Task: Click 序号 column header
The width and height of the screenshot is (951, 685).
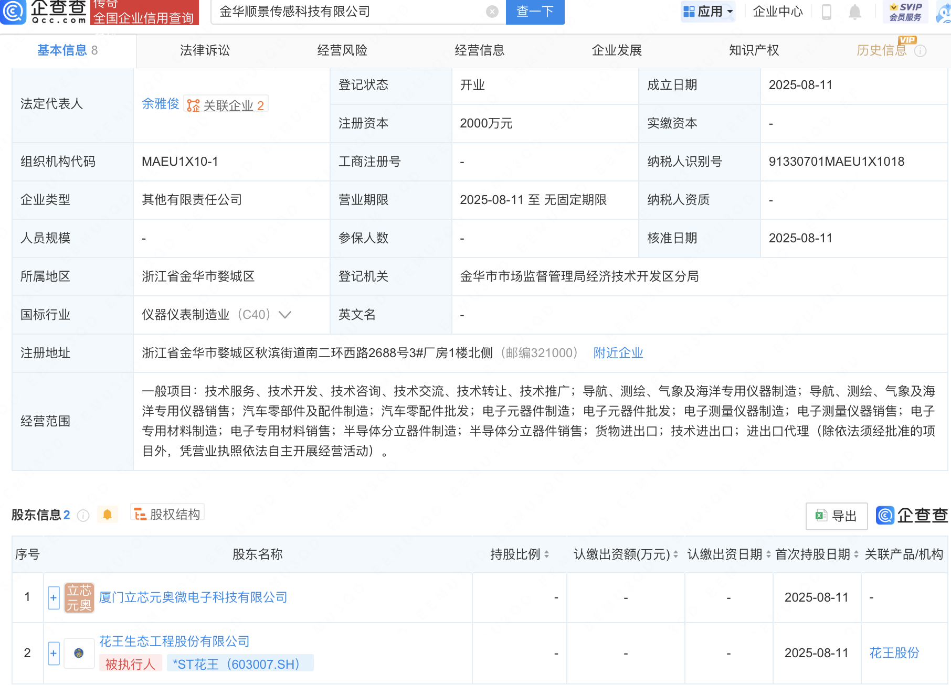Action: [x=27, y=554]
